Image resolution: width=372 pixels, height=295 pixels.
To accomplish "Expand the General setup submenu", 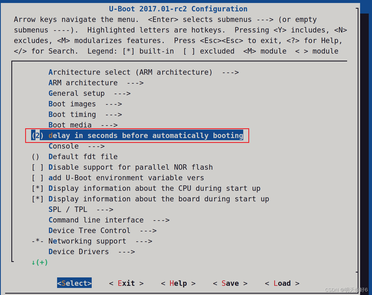I will (x=76, y=93).
